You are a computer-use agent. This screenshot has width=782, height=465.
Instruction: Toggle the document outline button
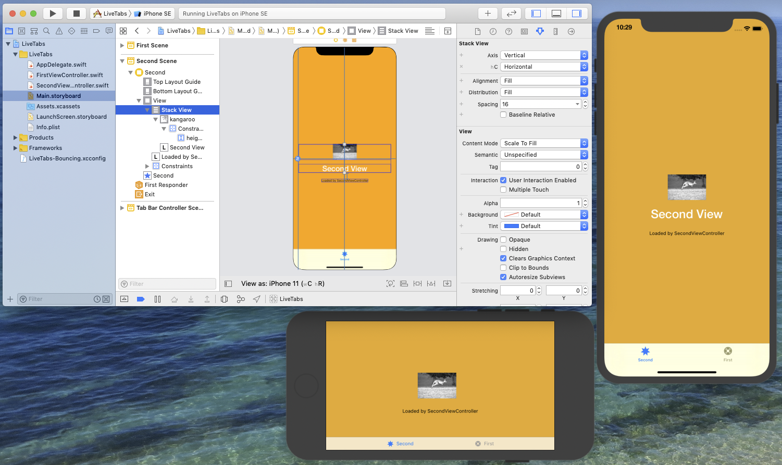pos(228,284)
